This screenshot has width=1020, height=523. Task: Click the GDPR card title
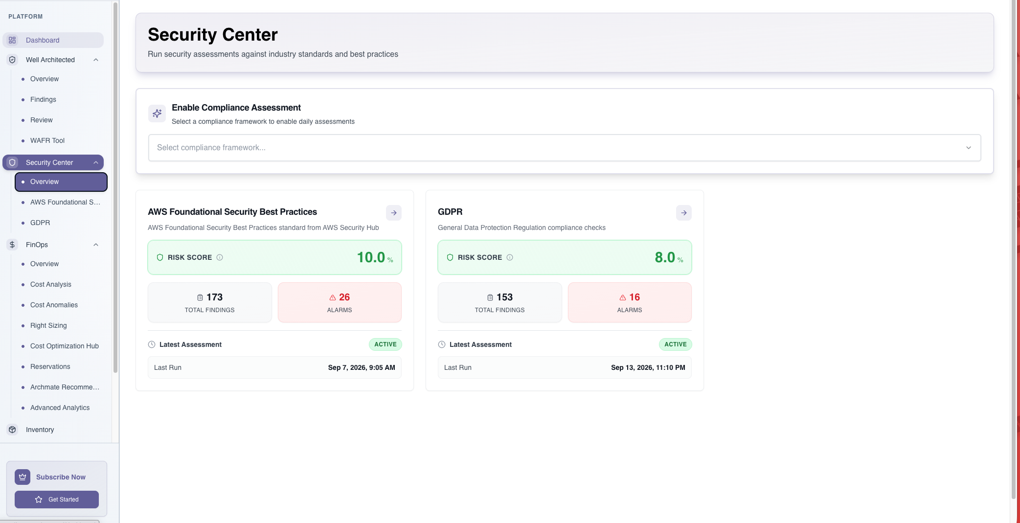pos(450,212)
